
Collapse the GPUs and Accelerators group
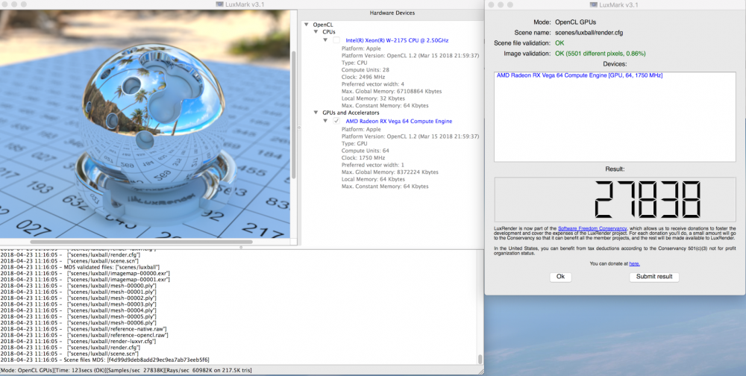point(316,113)
